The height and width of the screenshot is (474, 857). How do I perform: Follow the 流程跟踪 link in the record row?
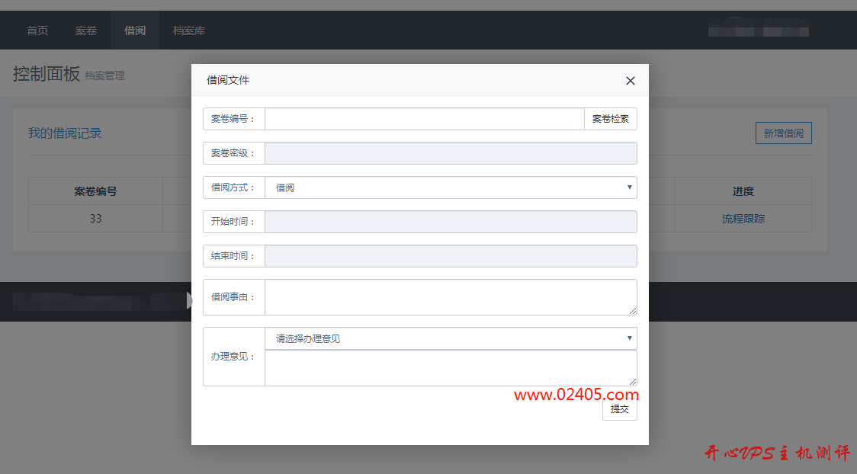coord(743,218)
